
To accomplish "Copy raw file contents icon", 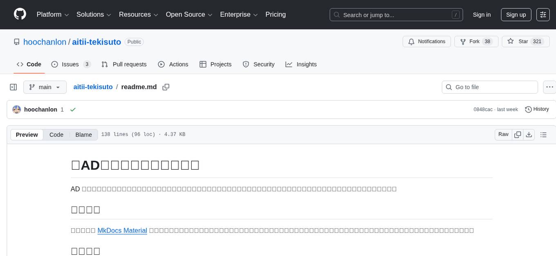I will (x=518, y=135).
